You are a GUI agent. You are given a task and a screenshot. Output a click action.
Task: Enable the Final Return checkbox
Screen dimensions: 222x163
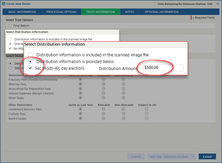click(x=10, y=26)
